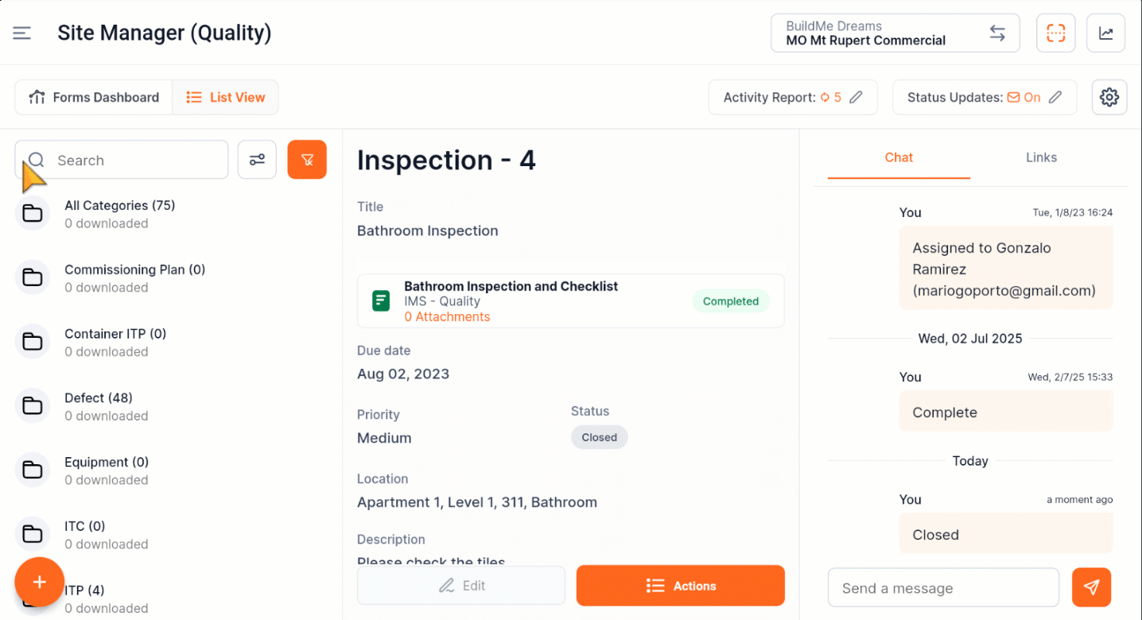Edit the Activity Report pencil icon
Image resolution: width=1142 pixels, height=620 pixels.
click(x=856, y=98)
